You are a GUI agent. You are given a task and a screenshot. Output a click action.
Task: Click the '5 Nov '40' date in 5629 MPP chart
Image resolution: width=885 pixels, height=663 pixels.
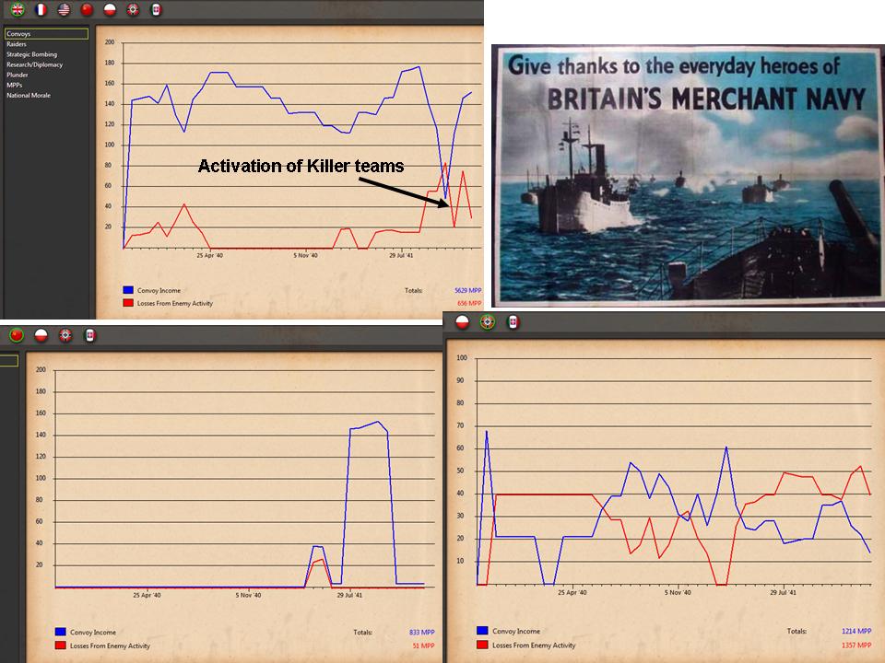pos(305,255)
